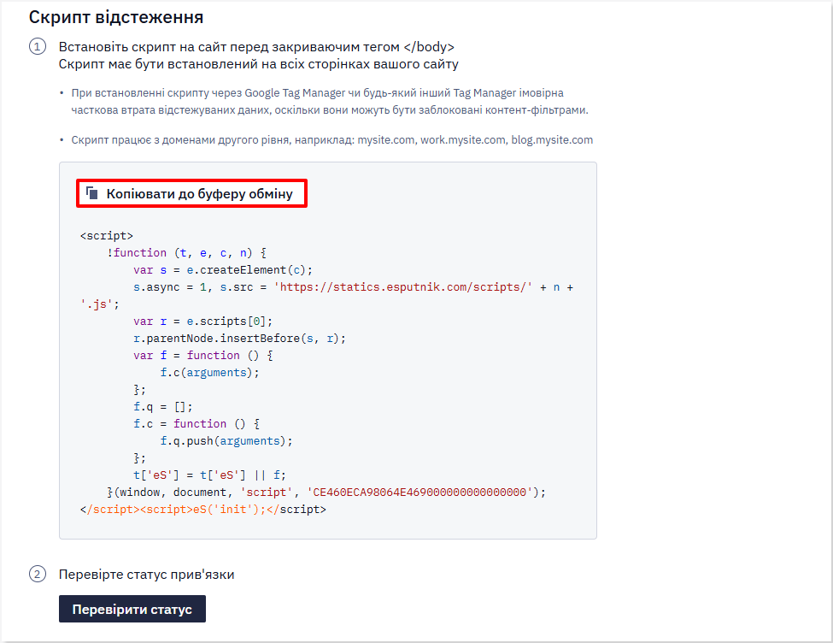Image resolution: width=833 pixels, height=643 pixels.
Task: Click the Google Tag Manager warning bullet
Action: [x=330, y=102]
